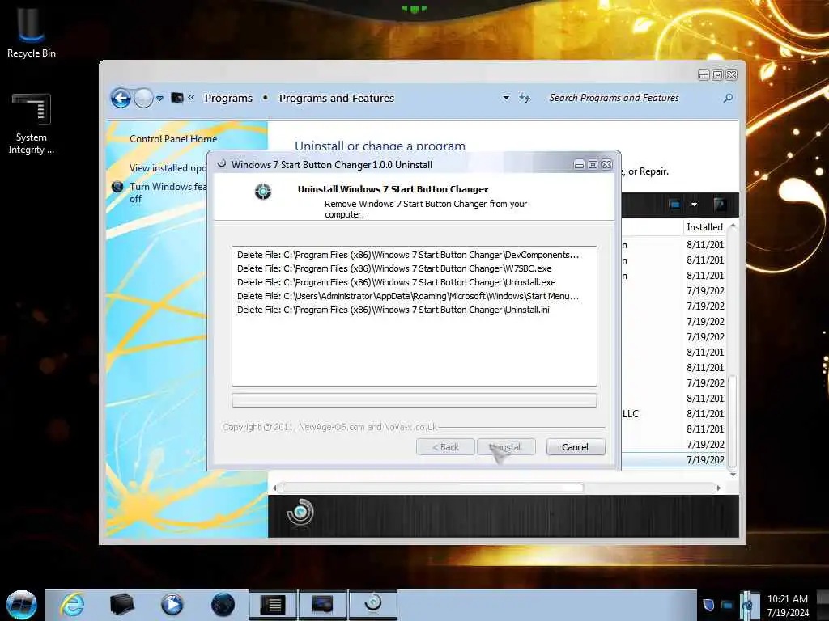
Task: Open the clock showing 10:21 AM
Action: tap(788, 605)
